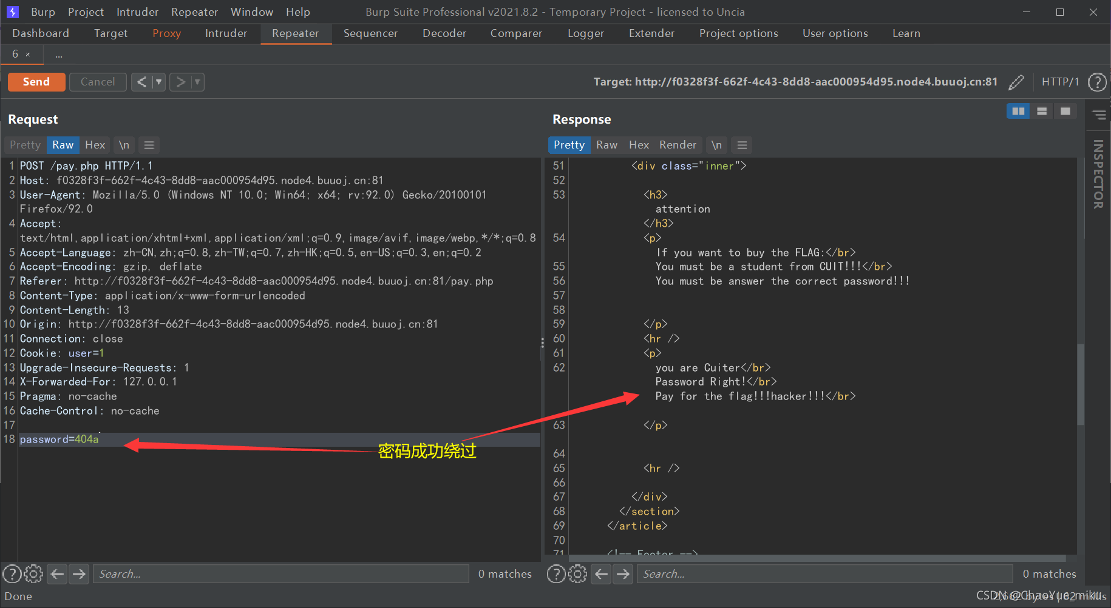Open the Target tab
Screen dimensions: 1111x608
[110, 33]
